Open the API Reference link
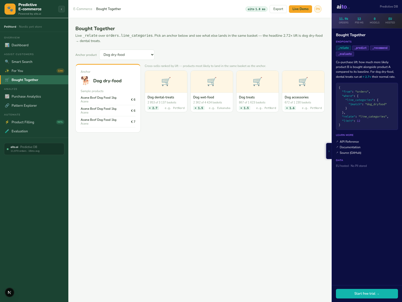 [349, 142]
